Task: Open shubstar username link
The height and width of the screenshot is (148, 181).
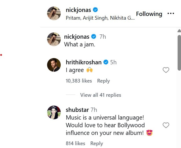Action: pyautogui.click(x=77, y=110)
